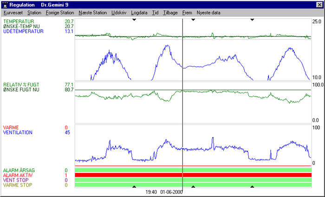The height and width of the screenshot is (197, 325).
Task: Select the TEMPERATUR curve label
Action: coord(22,22)
